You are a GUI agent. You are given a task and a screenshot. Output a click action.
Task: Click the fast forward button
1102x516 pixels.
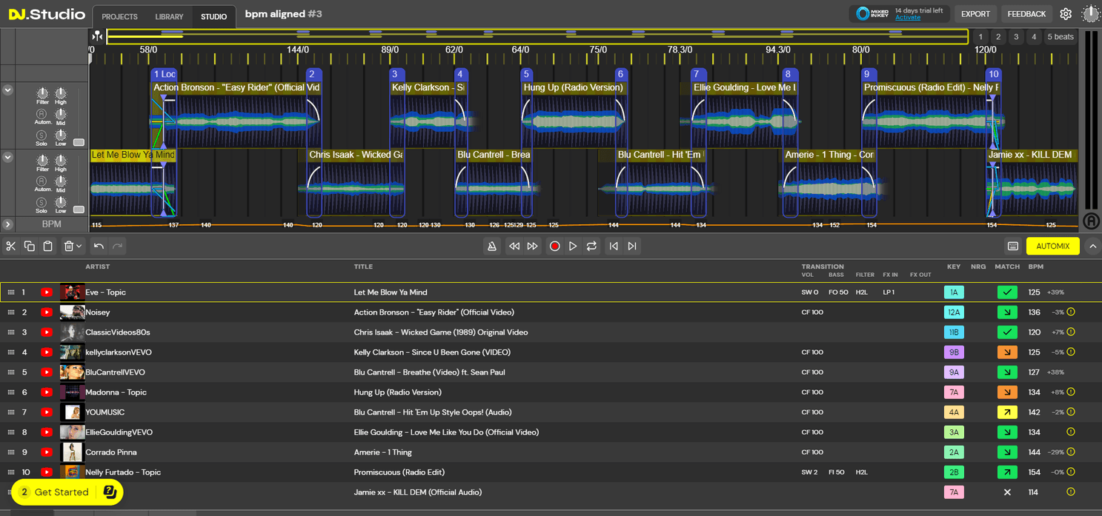(x=532, y=246)
